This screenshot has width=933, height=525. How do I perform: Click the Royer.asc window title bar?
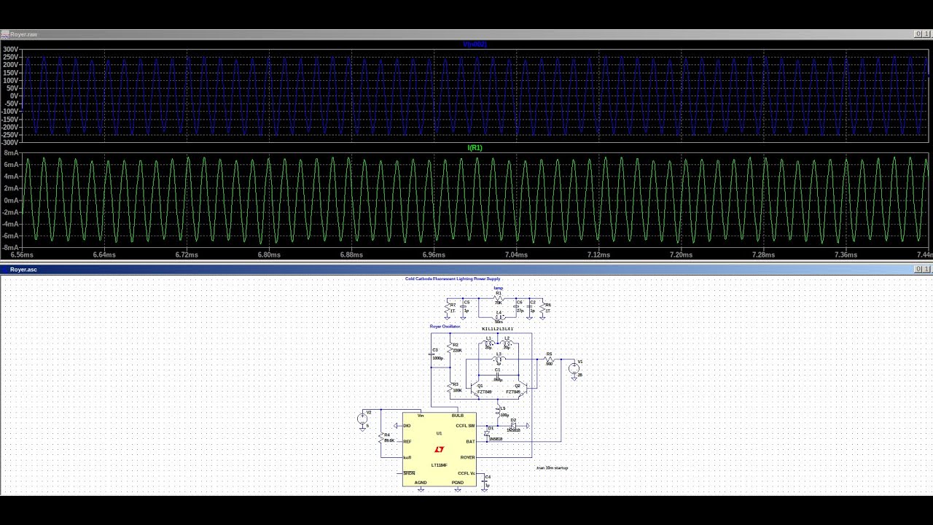(466, 270)
